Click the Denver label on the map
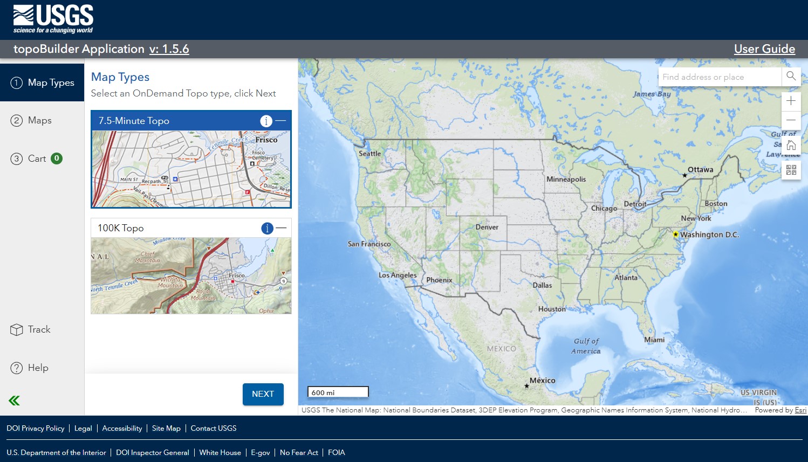 (x=487, y=227)
